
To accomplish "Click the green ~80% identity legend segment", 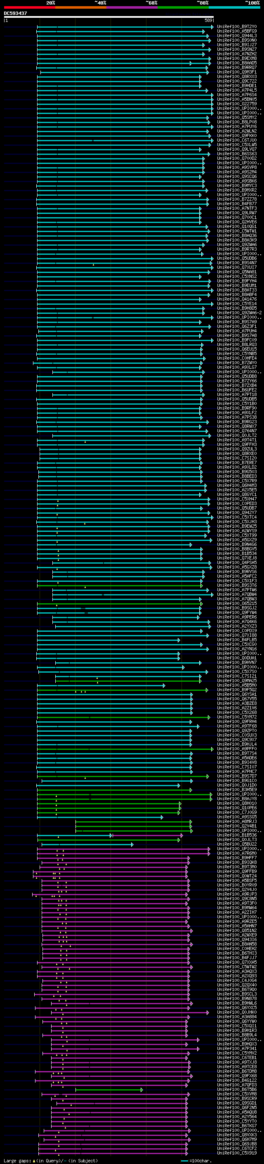I will click(x=183, y=7).
